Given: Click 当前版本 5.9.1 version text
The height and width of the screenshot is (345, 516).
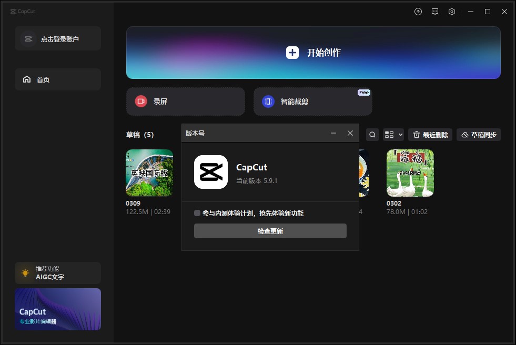Looking at the screenshot, I should point(257,180).
